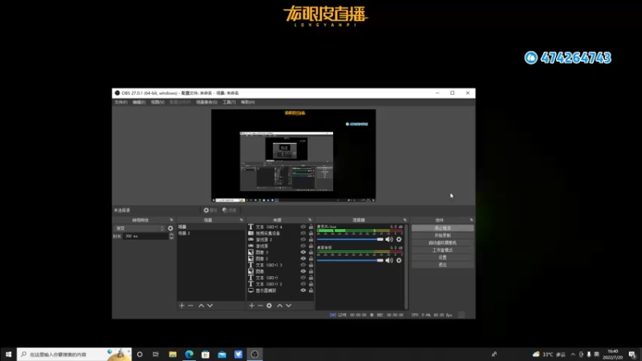Open the 帮助(H) menu
642x361 pixels.
tap(248, 103)
